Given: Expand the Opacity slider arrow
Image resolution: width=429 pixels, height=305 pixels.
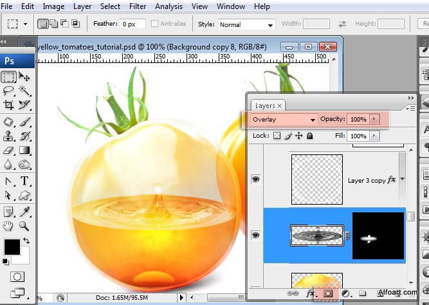Looking at the screenshot, I should tap(375, 120).
